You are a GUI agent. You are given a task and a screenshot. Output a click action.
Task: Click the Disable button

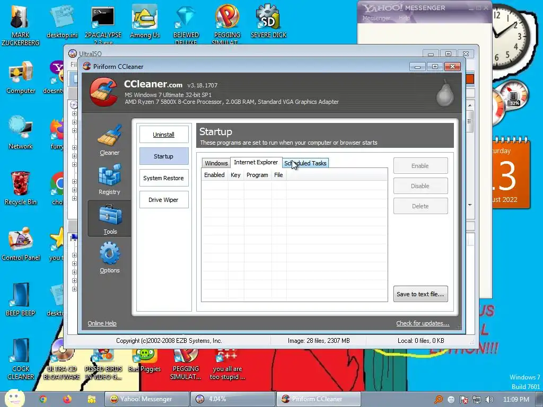(x=421, y=186)
